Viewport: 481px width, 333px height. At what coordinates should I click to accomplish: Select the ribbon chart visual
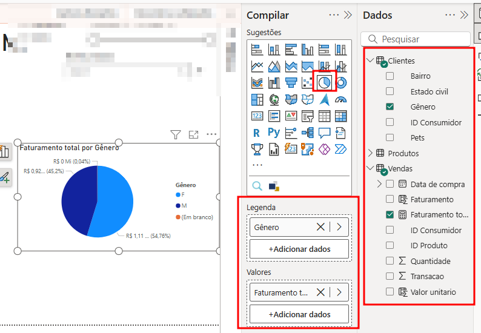[x=257, y=82]
